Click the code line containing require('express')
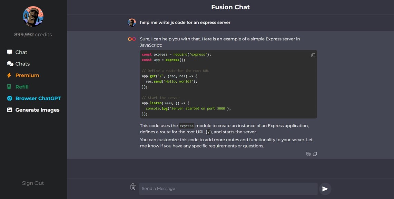Screen dimensions: 394x199 click(x=176, y=54)
